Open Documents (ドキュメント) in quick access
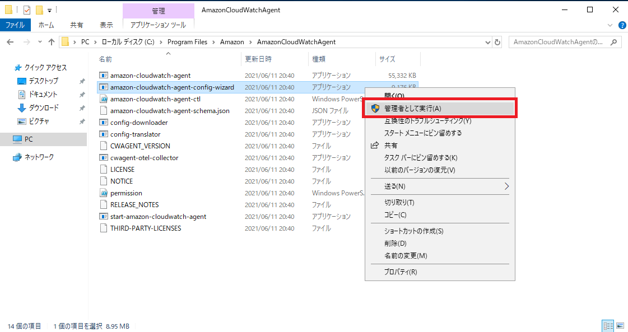The height and width of the screenshot is (332, 628). click(43, 95)
